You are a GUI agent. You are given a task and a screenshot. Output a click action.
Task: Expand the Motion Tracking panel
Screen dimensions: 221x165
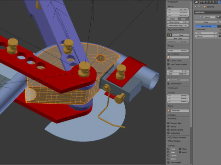(168, 137)
